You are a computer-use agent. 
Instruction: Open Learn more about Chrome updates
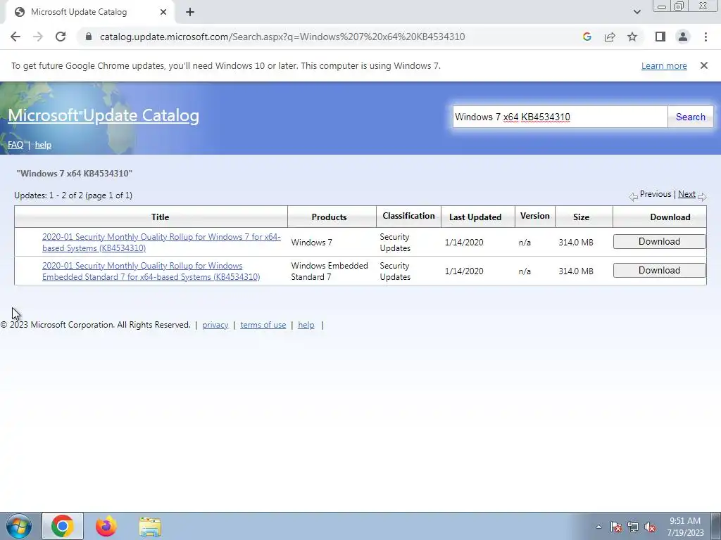point(664,65)
